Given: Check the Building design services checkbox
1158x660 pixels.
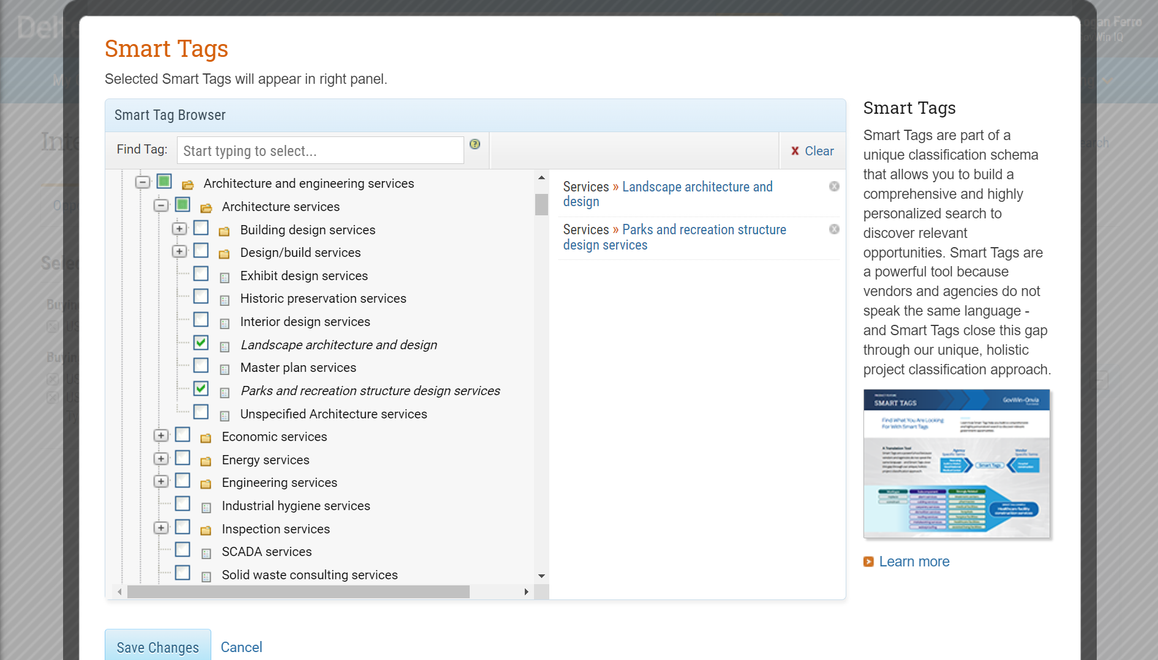Looking at the screenshot, I should [x=201, y=228].
